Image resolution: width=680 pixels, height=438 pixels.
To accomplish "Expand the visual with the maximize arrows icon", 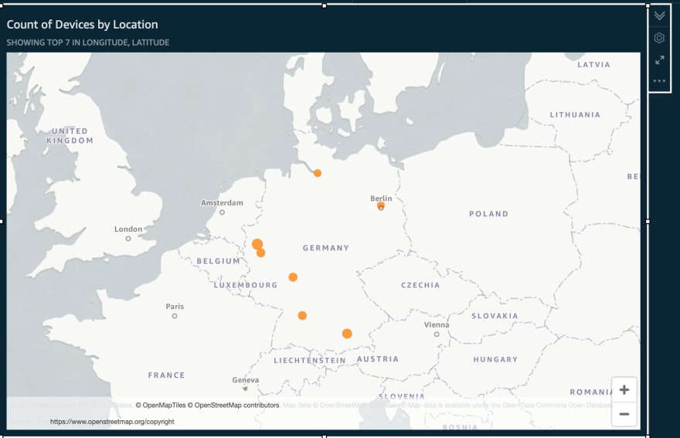I will pyautogui.click(x=659, y=59).
